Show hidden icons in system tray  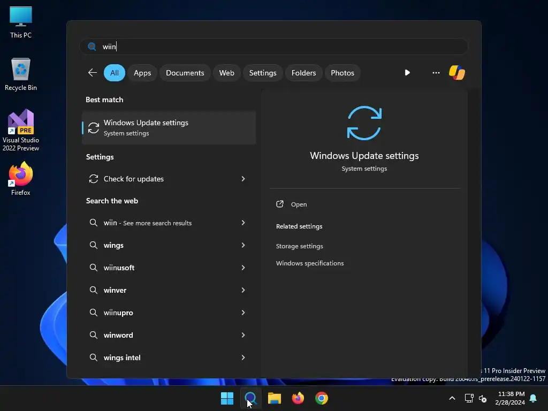point(452,398)
